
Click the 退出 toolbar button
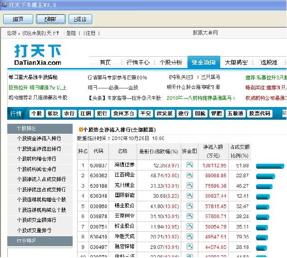point(80,19)
